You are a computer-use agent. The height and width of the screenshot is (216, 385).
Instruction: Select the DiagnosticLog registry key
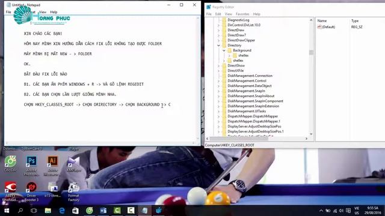[x=238, y=20]
